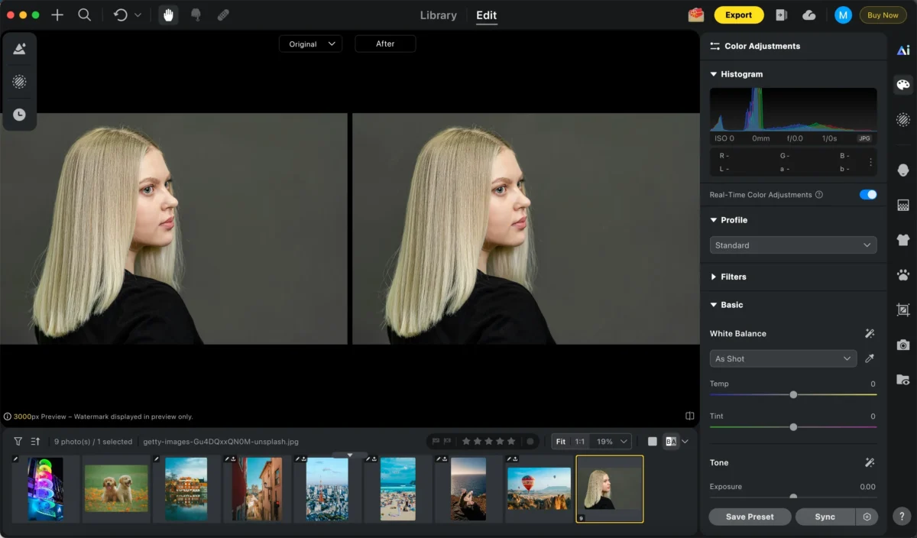Image resolution: width=917 pixels, height=538 pixels.
Task: Select the hot air balloon thumbnail
Action: (x=539, y=488)
